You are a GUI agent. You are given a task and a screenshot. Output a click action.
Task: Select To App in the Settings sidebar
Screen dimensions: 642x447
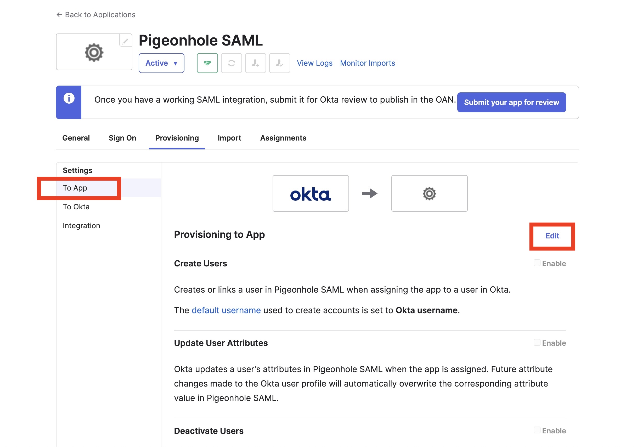pos(109,188)
